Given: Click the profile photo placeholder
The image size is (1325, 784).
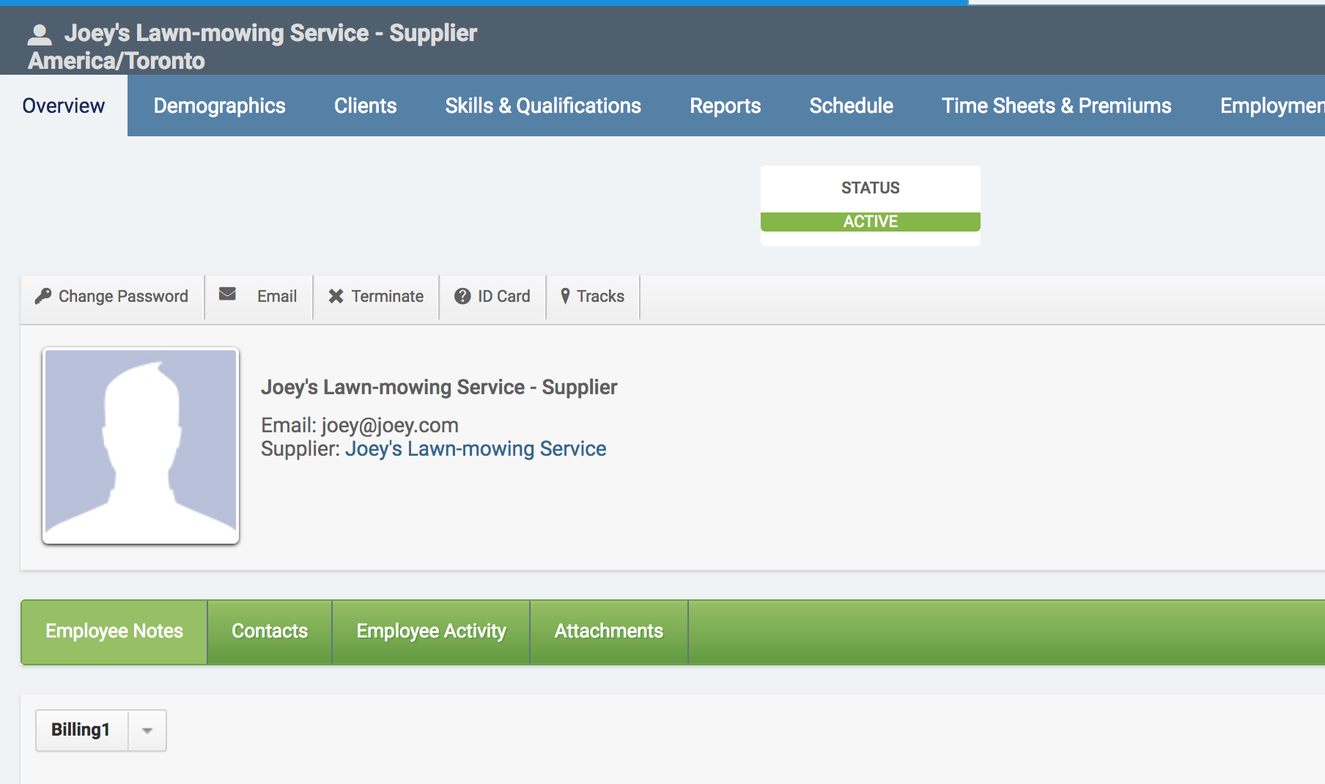Looking at the screenshot, I should click(x=141, y=445).
